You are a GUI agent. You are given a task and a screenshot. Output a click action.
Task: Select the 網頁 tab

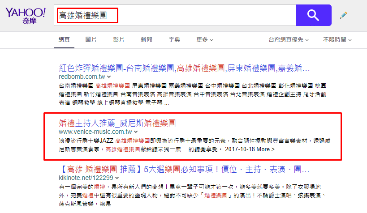pyautogui.click(x=64, y=40)
